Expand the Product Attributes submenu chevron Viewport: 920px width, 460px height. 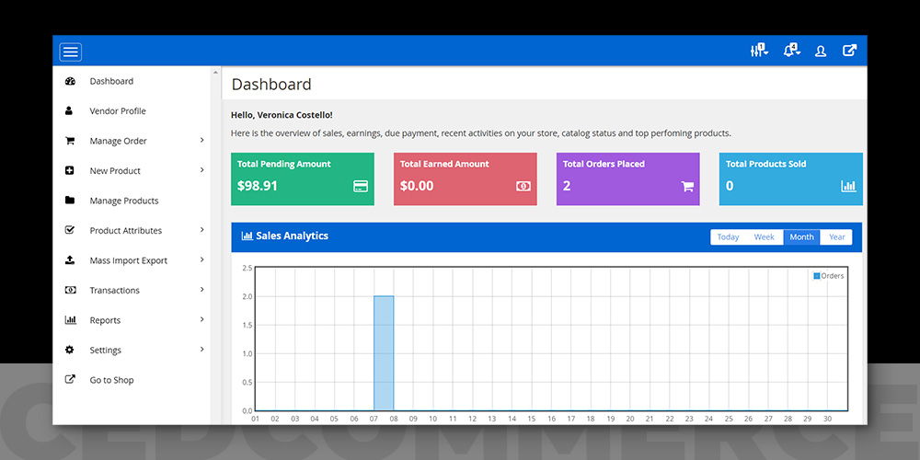tap(201, 230)
